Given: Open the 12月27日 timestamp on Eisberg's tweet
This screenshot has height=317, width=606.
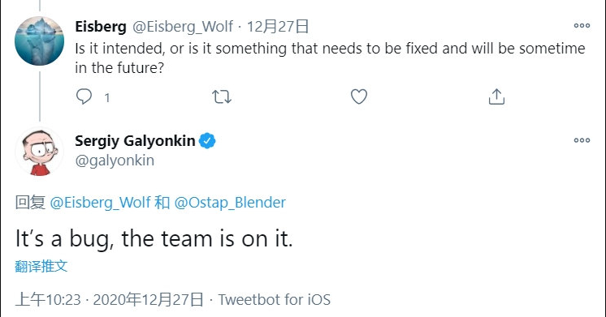Looking at the screenshot, I should (x=278, y=27).
